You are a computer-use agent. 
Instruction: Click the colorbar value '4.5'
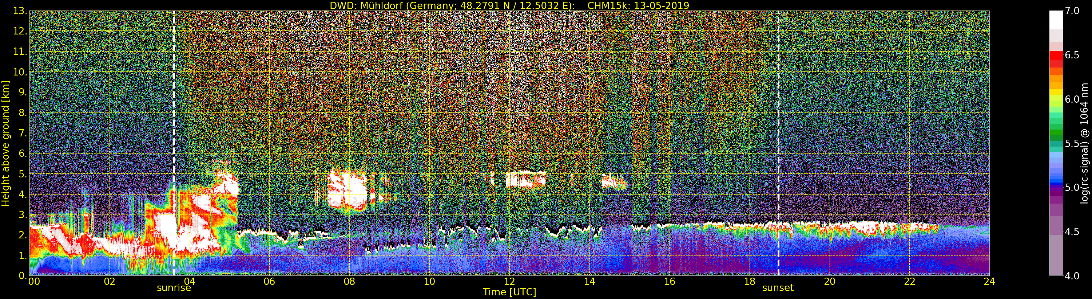(x=1072, y=232)
